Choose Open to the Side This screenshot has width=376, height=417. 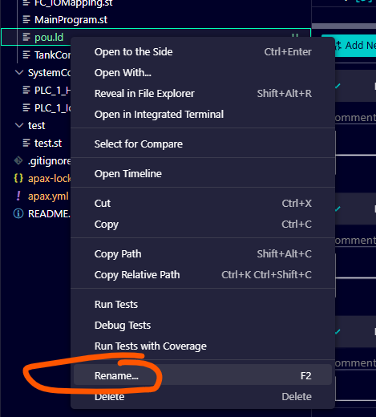tap(203, 52)
